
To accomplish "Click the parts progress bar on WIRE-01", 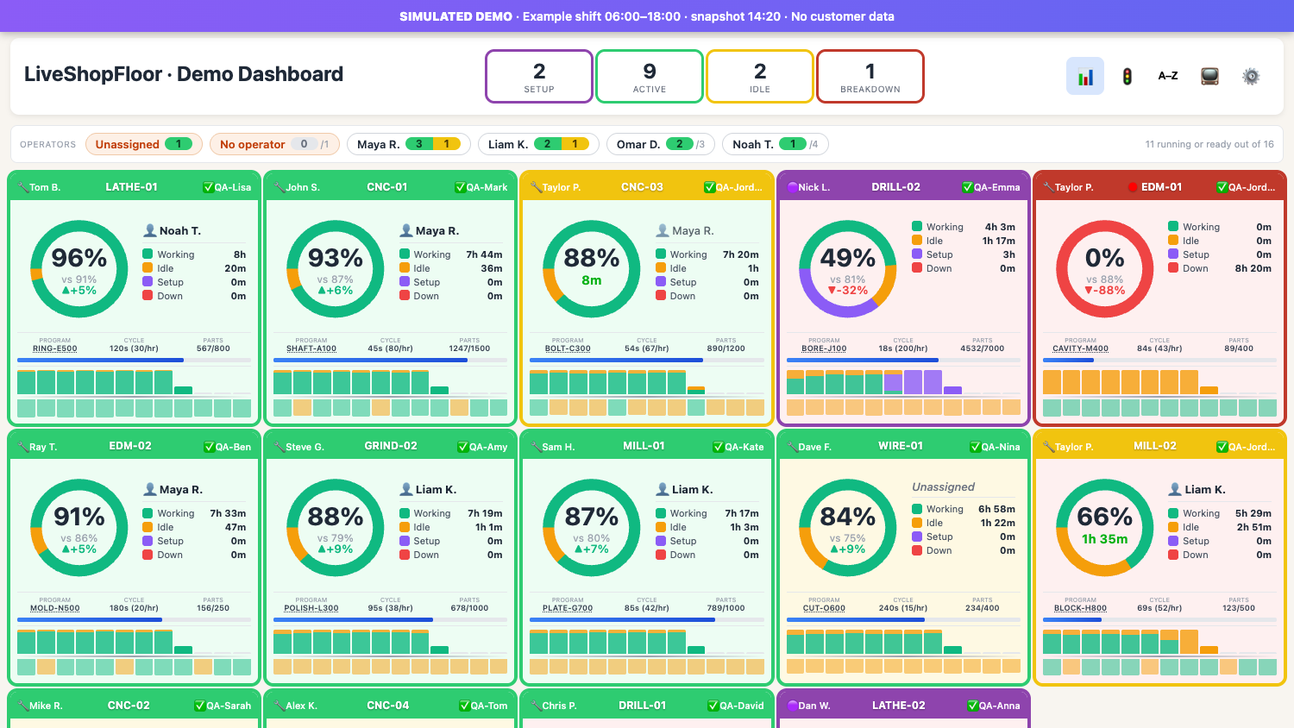I will (903, 619).
